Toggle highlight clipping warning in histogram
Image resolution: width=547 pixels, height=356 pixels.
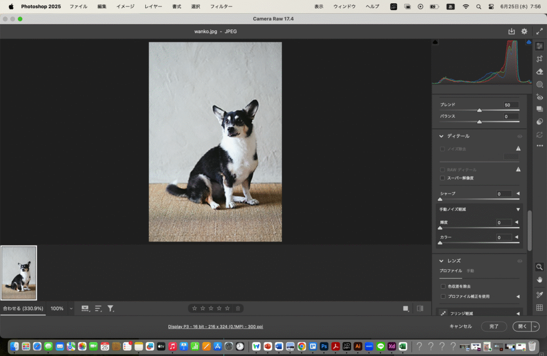click(529, 42)
